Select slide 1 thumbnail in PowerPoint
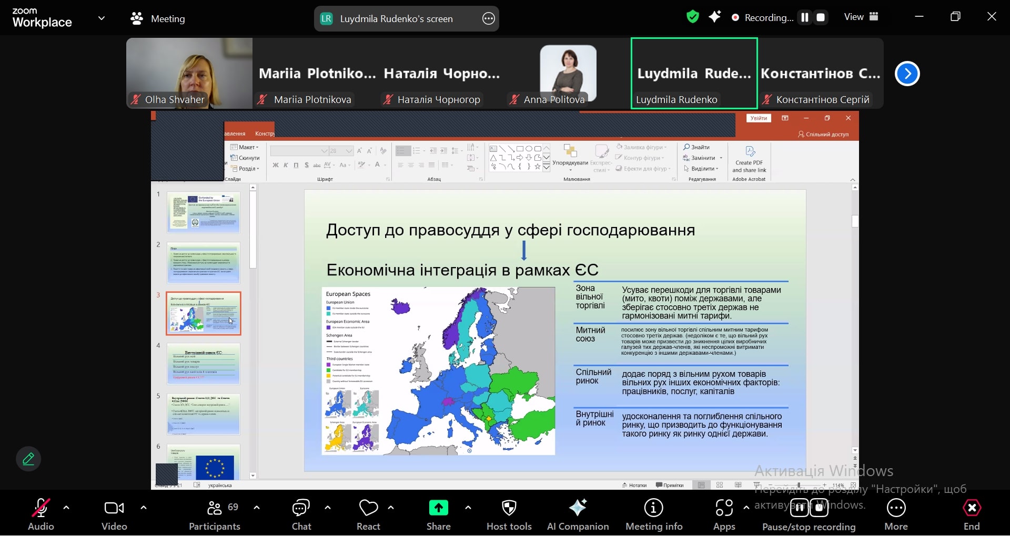Viewport: 1010px width, 536px height. pos(204,212)
